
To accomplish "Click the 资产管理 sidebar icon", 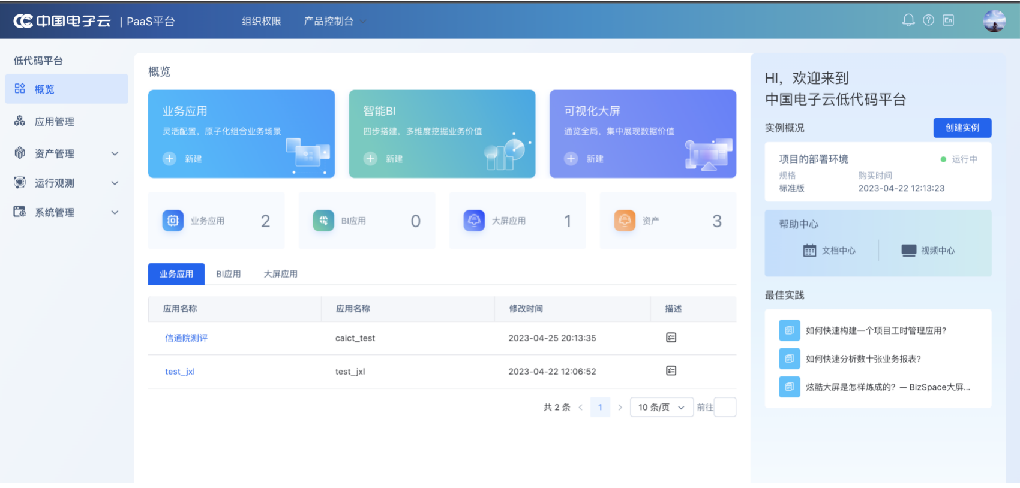I will pos(20,153).
